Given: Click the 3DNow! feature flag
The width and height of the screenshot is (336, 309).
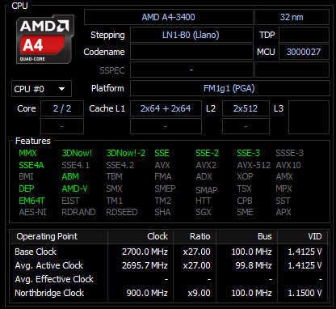Looking at the screenshot, I should point(77,153).
